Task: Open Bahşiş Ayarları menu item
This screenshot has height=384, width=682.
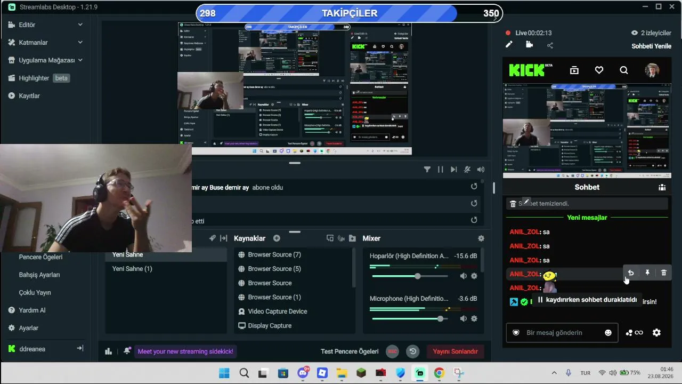Action: [x=39, y=275]
